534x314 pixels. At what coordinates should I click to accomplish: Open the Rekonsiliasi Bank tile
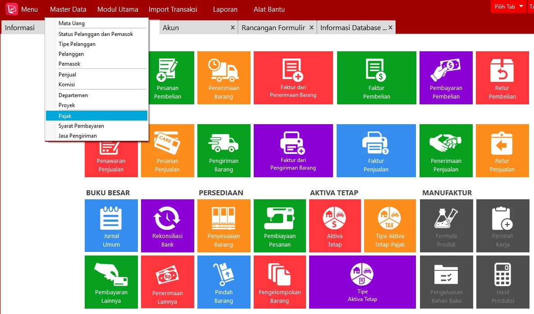coord(168,226)
